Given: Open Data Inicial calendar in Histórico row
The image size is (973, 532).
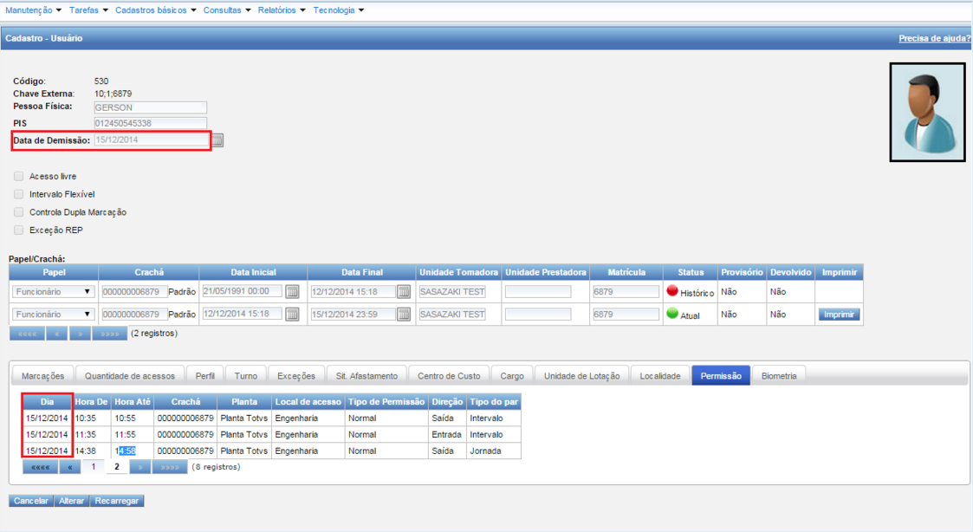Looking at the screenshot, I should click(292, 292).
